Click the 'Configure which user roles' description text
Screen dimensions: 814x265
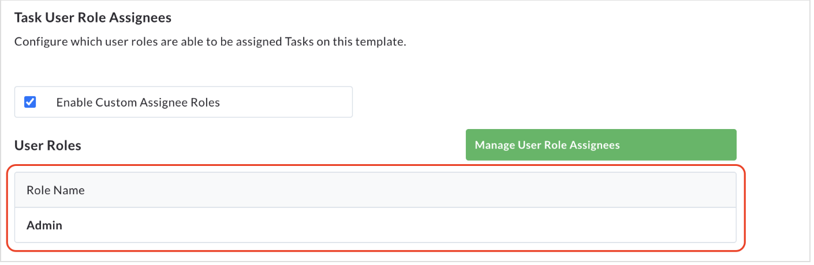[210, 42]
